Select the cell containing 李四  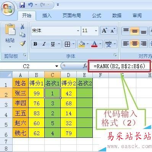20,103
